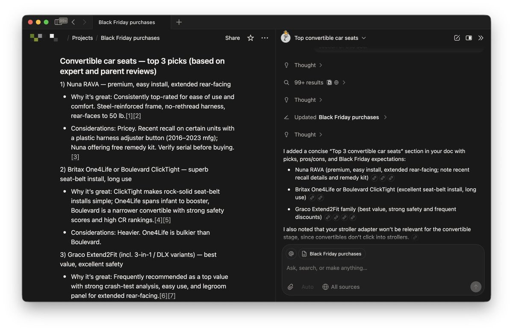Click the green fullscreen window button
Image resolution: width=513 pixels, height=331 pixels.
coord(46,22)
